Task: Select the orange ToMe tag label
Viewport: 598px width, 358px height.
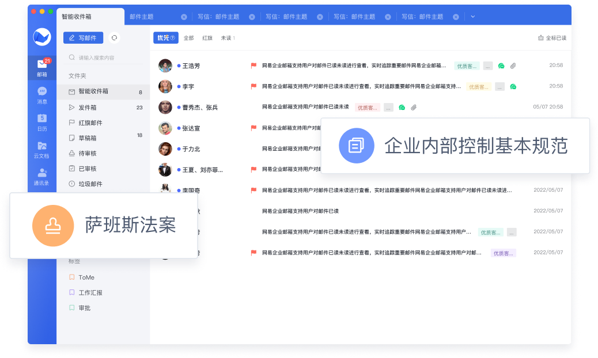Action: tap(86, 277)
